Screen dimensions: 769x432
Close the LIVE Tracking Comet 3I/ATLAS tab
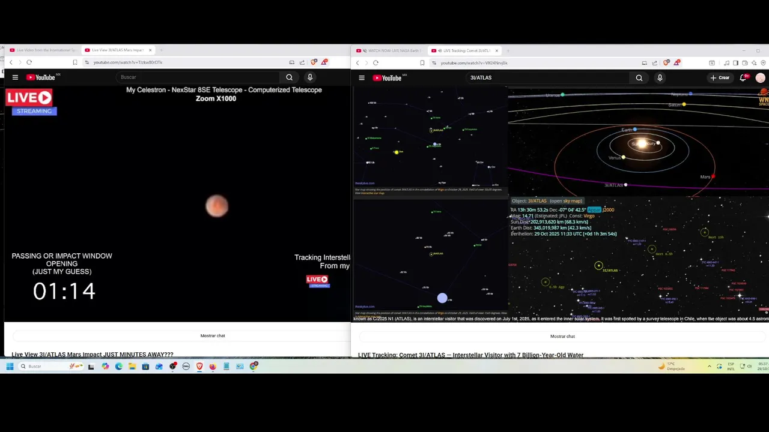point(497,50)
